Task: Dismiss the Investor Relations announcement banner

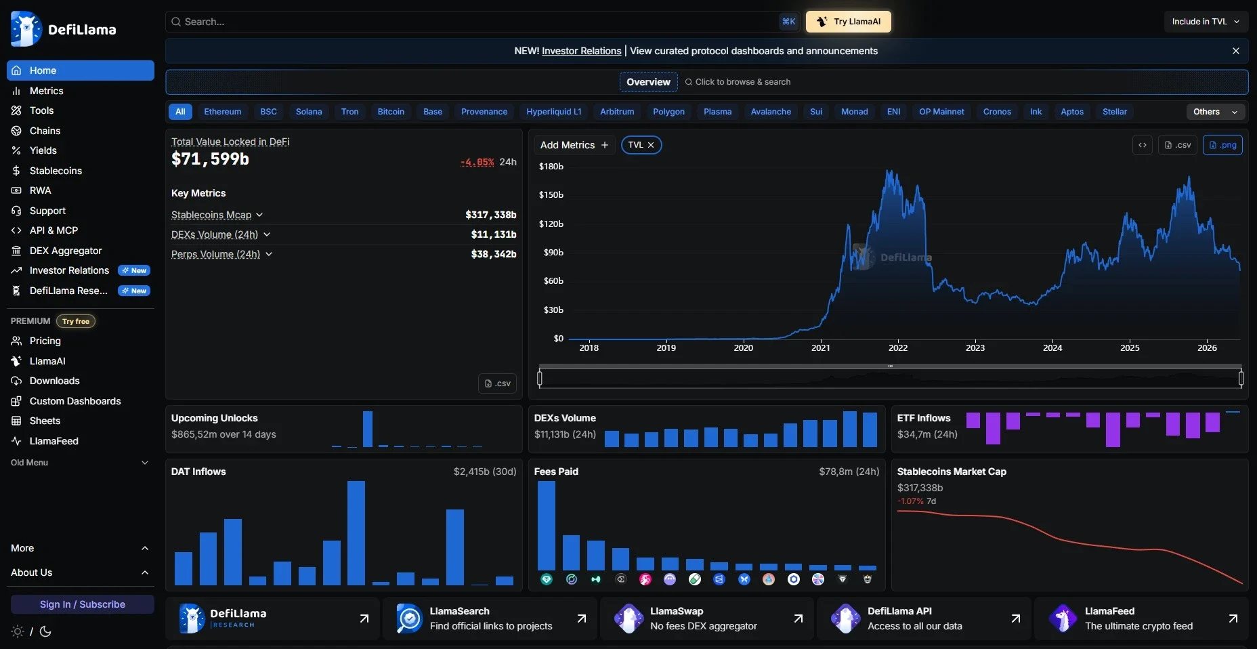Action: tap(1236, 51)
